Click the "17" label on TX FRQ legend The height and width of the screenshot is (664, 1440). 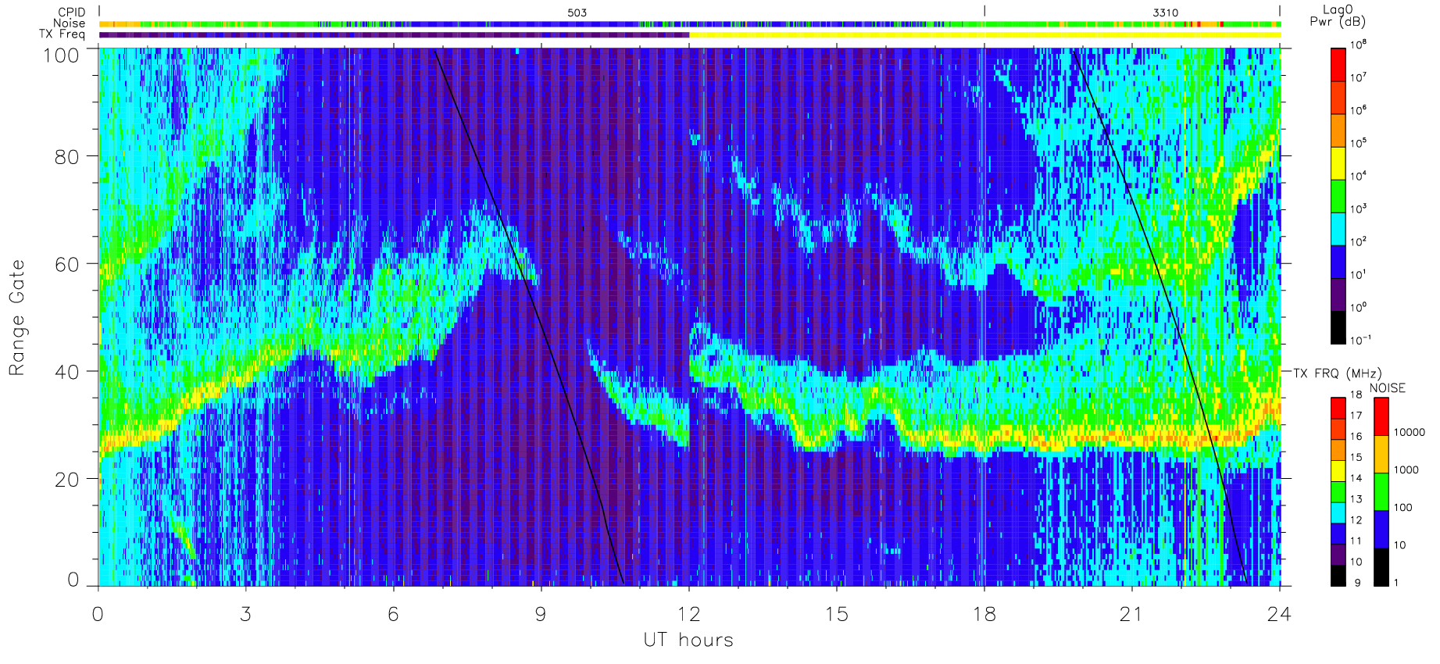coord(1356,416)
